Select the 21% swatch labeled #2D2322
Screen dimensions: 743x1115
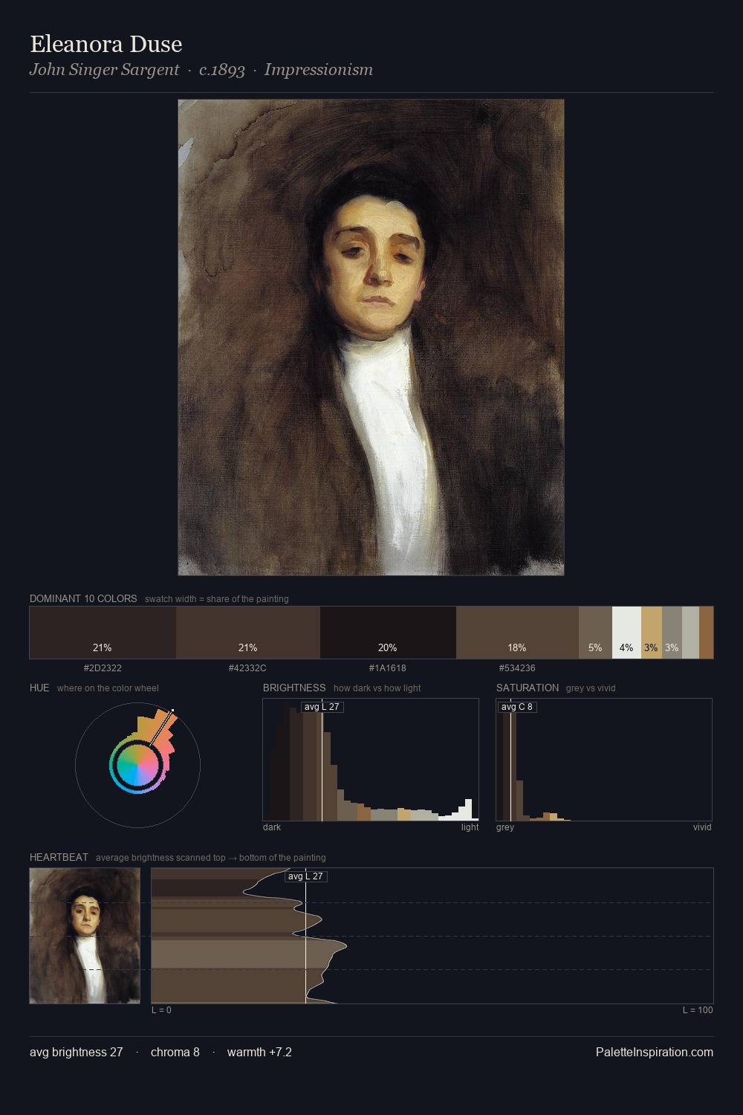[x=103, y=633]
